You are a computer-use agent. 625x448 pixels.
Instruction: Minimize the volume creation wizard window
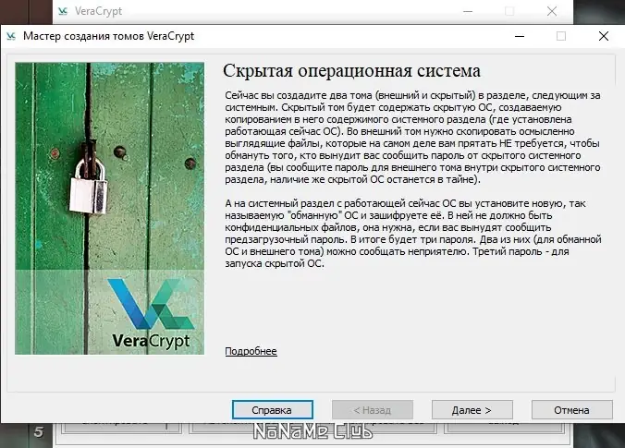pyautogui.click(x=520, y=36)
